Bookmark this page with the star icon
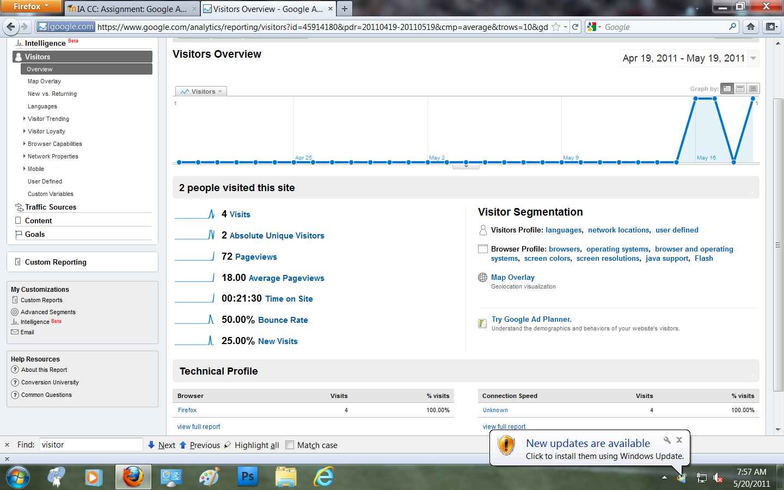 (x=556, y=27)
